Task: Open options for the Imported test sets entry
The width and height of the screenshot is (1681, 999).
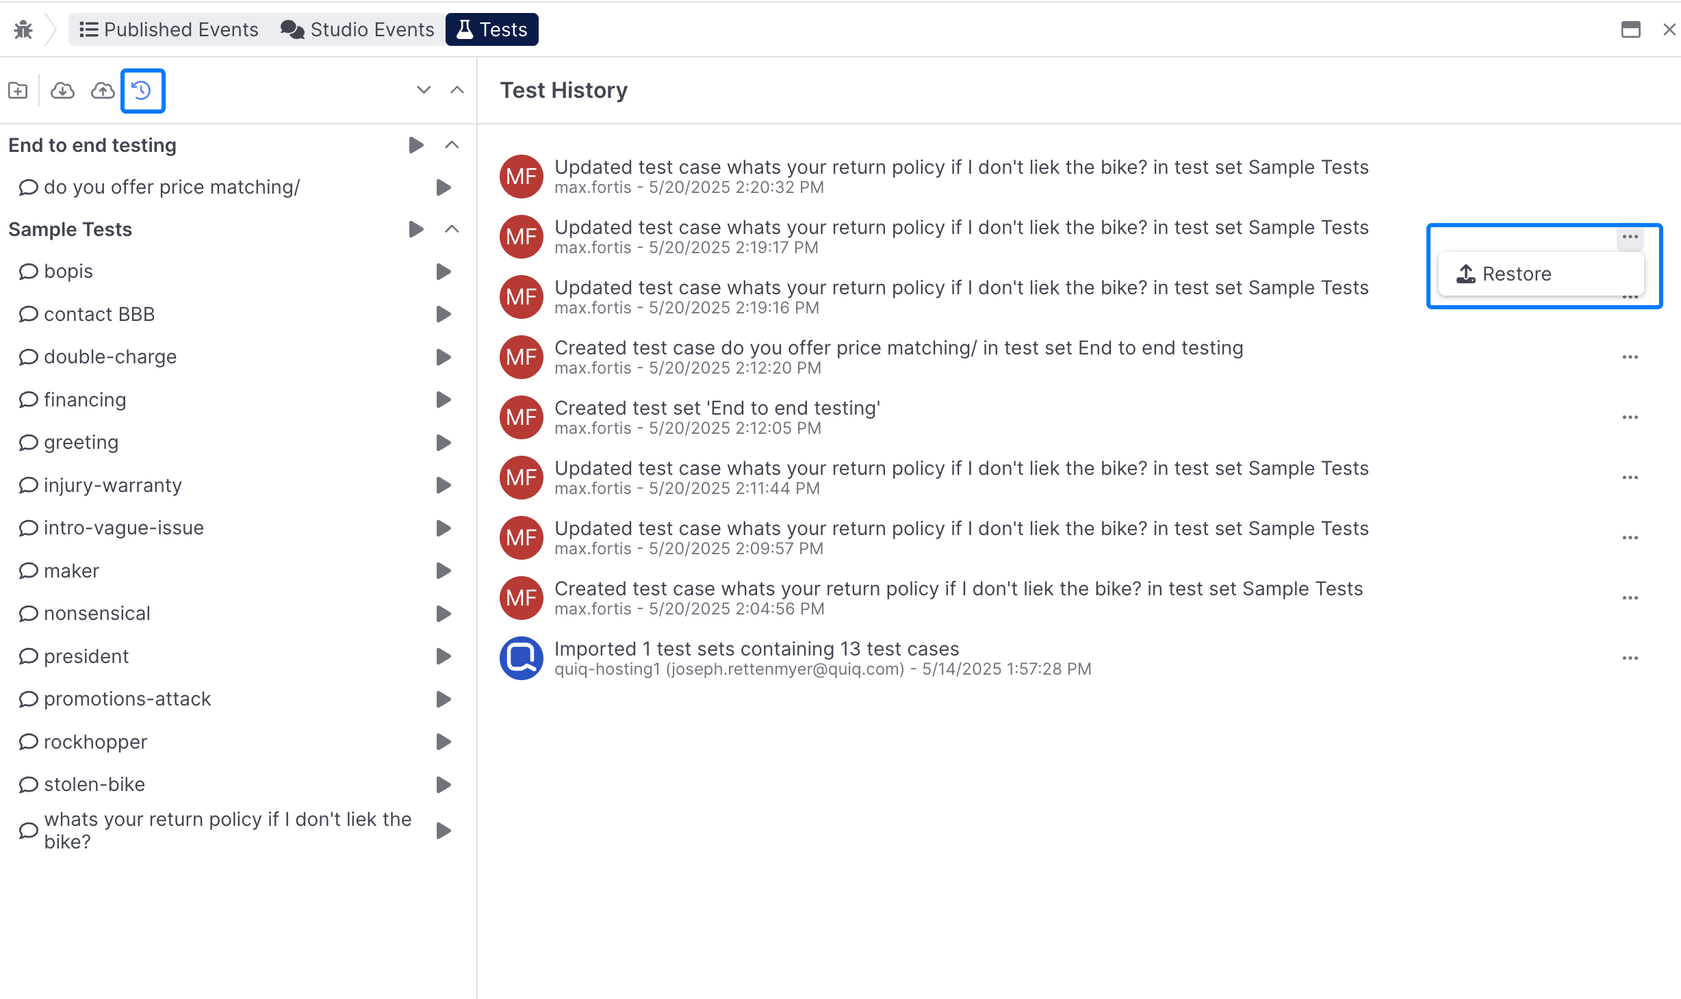Action: (1630, 658)
